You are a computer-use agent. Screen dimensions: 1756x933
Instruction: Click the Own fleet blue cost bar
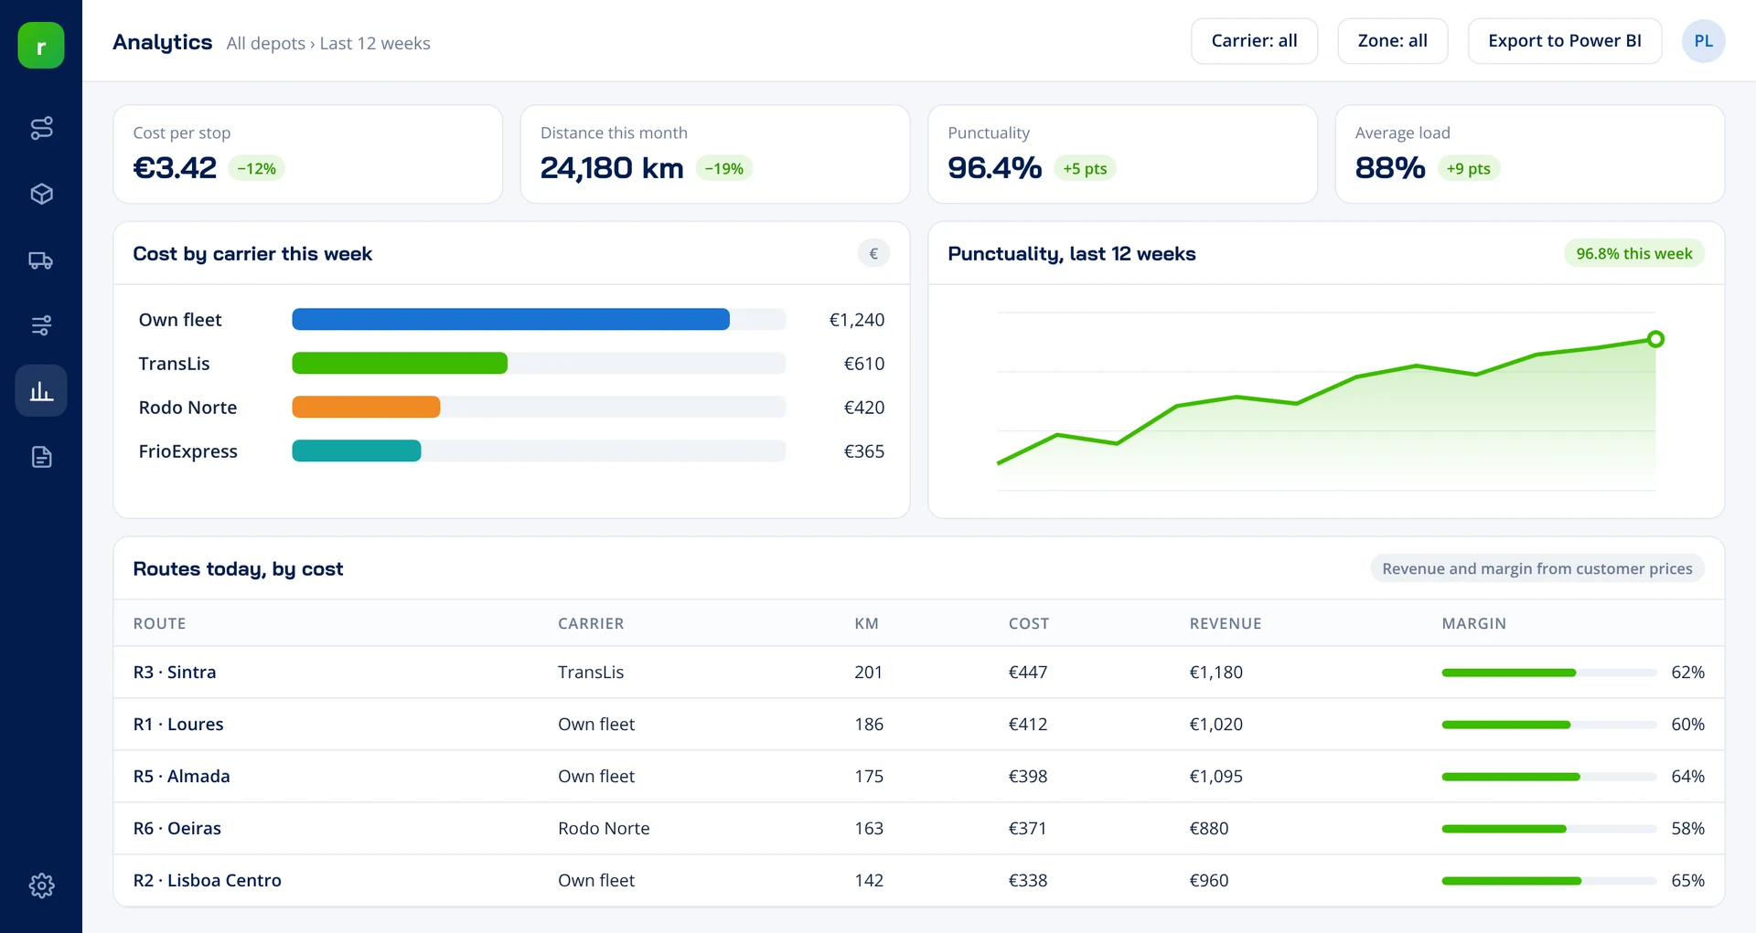click(510, 320)
